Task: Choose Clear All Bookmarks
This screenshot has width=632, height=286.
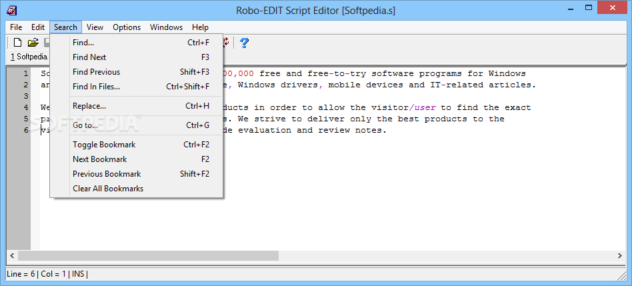Action: (x=137, y=189)
